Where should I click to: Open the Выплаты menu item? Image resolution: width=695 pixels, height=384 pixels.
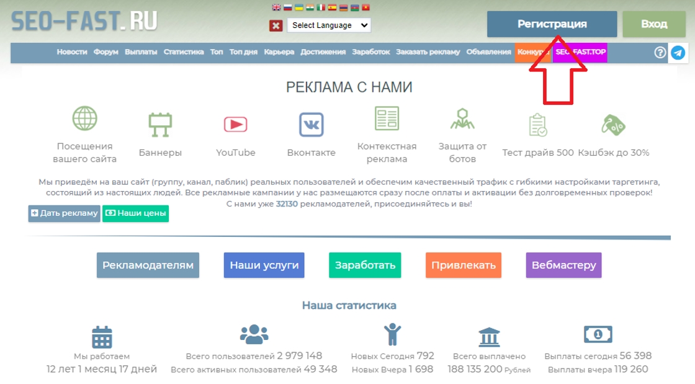point(141,52)
